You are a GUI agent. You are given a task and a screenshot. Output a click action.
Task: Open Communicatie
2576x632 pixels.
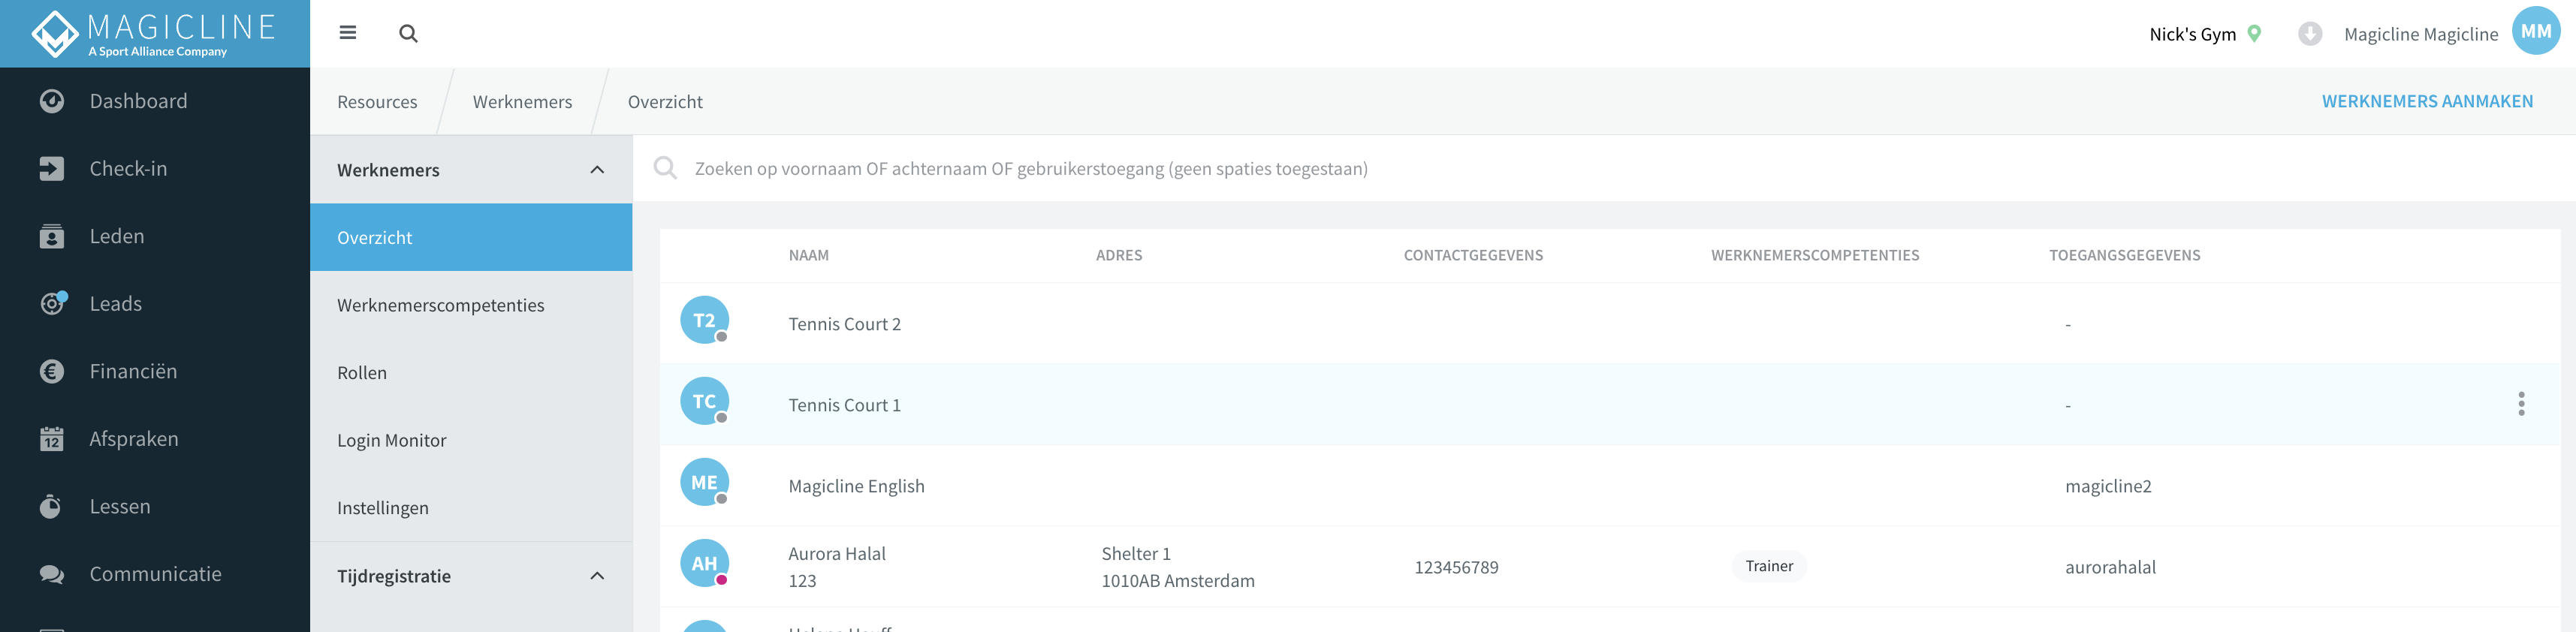(156, 574)
